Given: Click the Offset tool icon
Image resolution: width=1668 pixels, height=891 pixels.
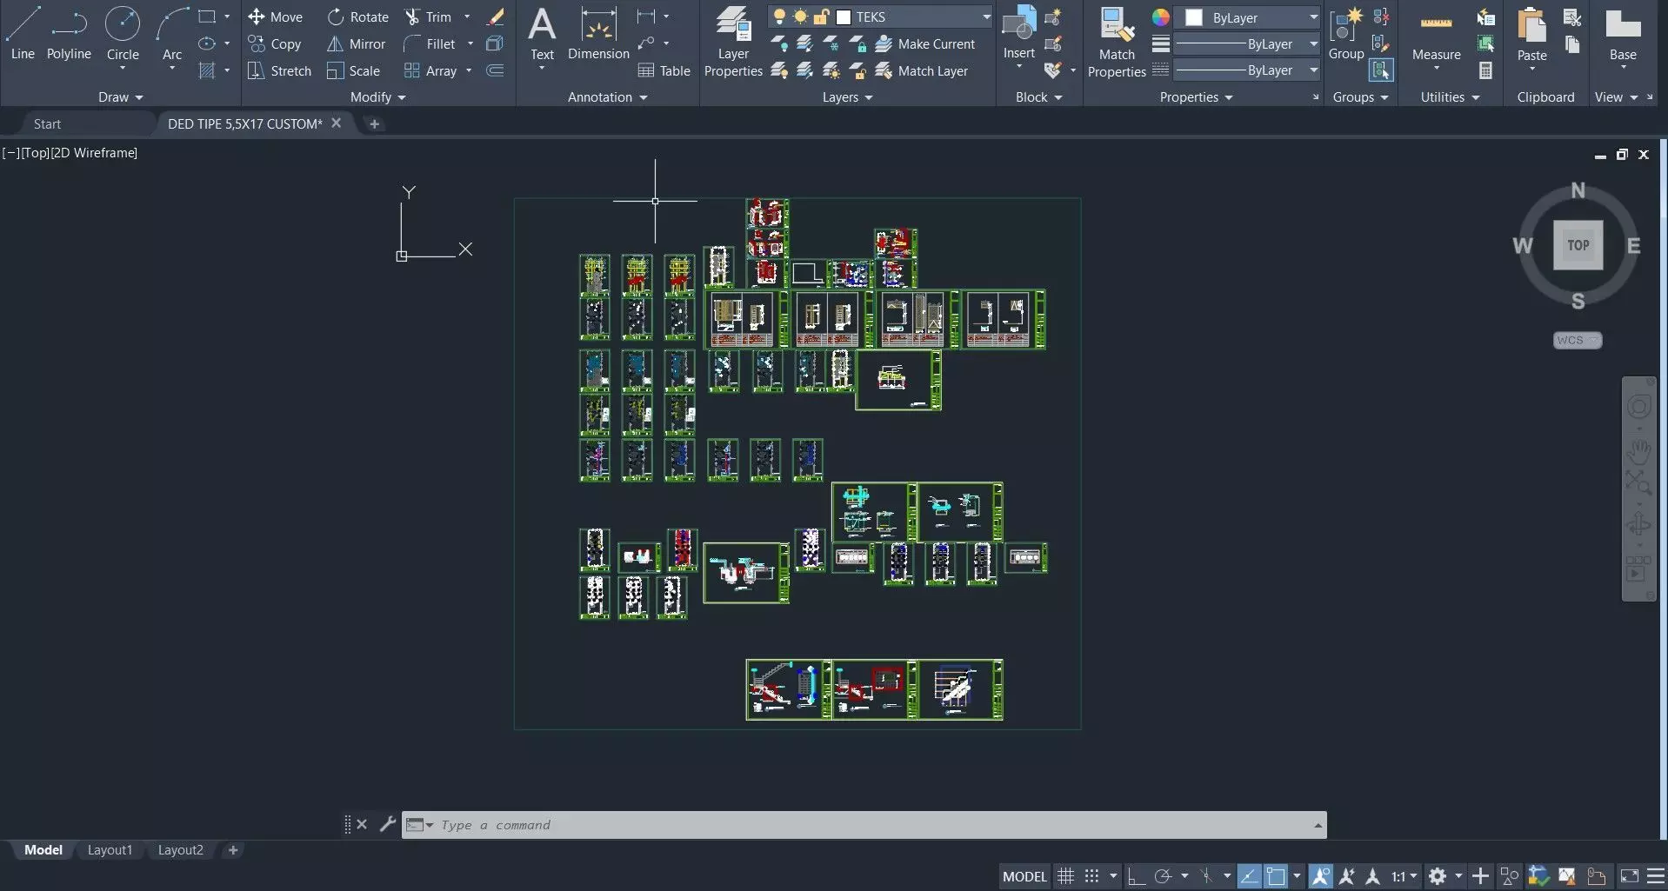Looking at the screenshot, I should tap(495, 70).
